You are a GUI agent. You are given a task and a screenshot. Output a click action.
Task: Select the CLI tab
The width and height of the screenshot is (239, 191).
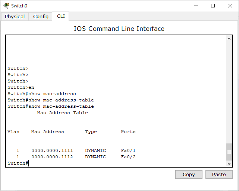click(x=61, y=16)
